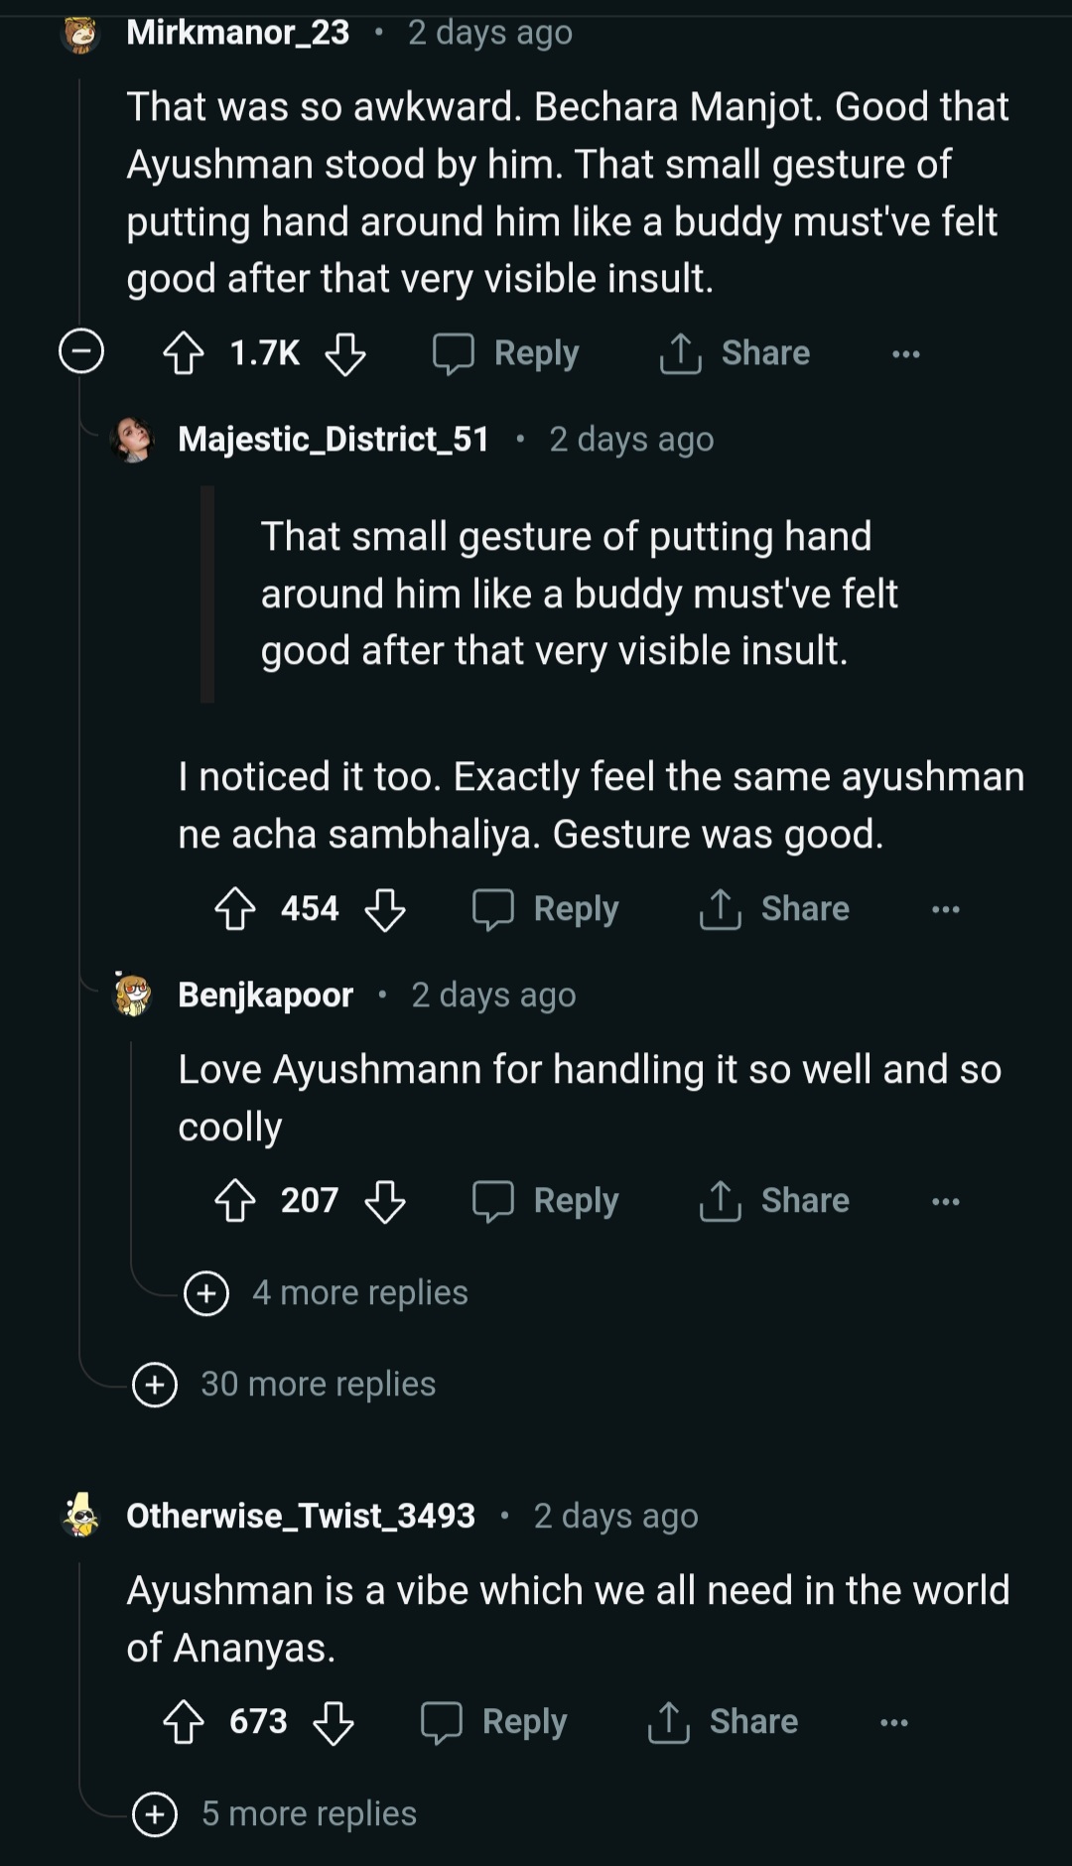Image resolution: width=1072 pixels, height=1866 pixels.
Task: Upvote Mirkmanor_23's comment
Action: 184,353
